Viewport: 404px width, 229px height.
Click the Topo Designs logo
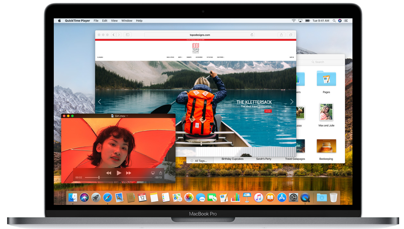[x=195, y=48]
